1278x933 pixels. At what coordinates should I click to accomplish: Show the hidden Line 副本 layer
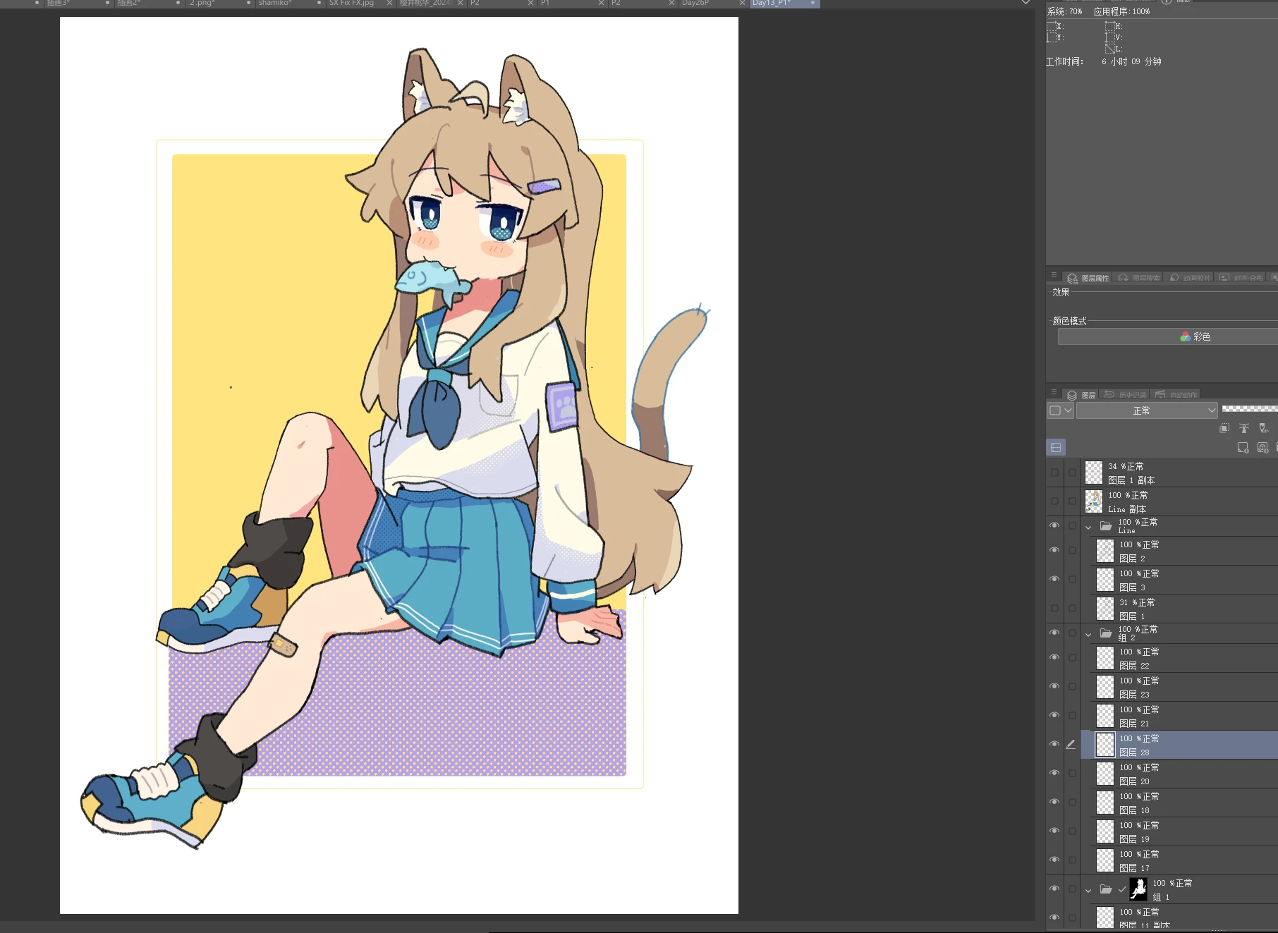click(x=1054, y=501)
